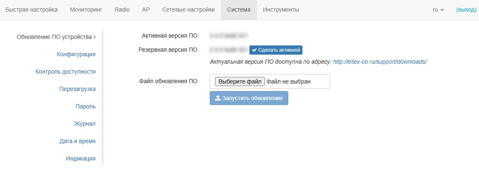Open the Индикация sidebar section
479x170 pixels.
pyautogui.click(x=81, y=158)
